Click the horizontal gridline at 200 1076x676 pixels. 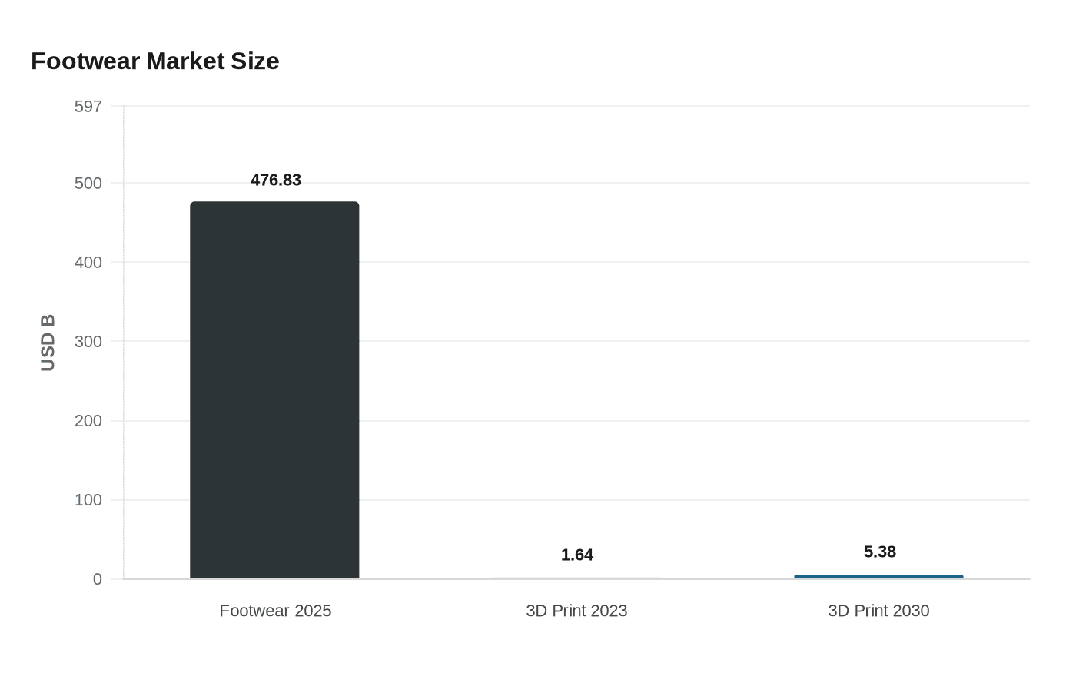692,421
